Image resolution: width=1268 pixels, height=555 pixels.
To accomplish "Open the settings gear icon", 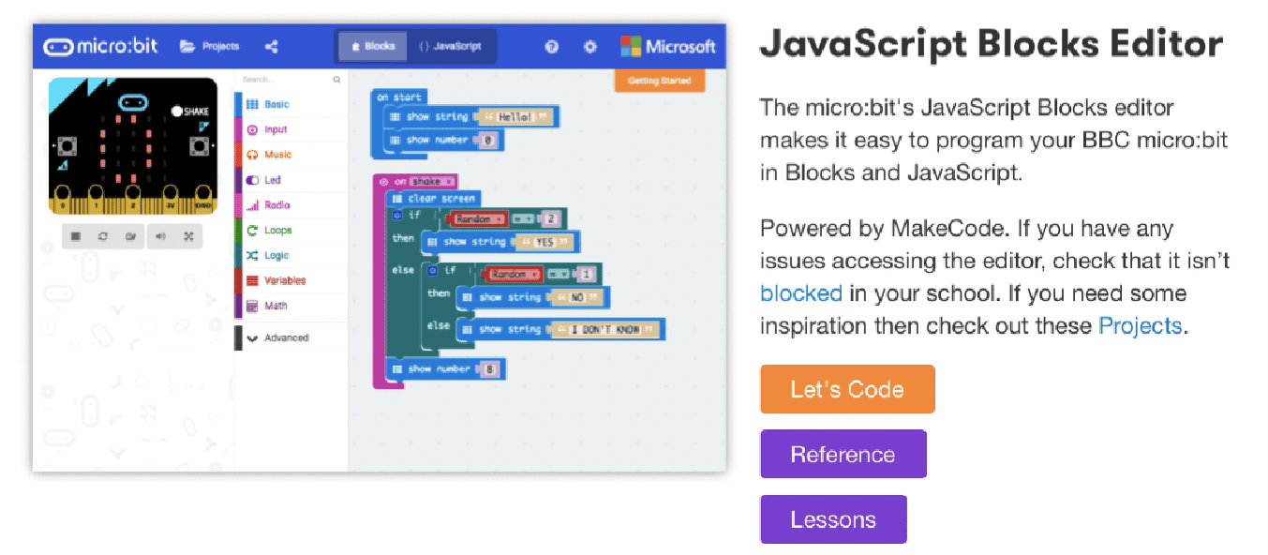I will pos(589,46).
